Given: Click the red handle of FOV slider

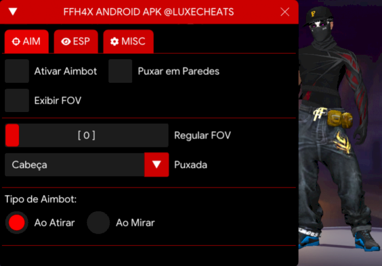Looking at the screenshot, I should [x=12, y=135].
